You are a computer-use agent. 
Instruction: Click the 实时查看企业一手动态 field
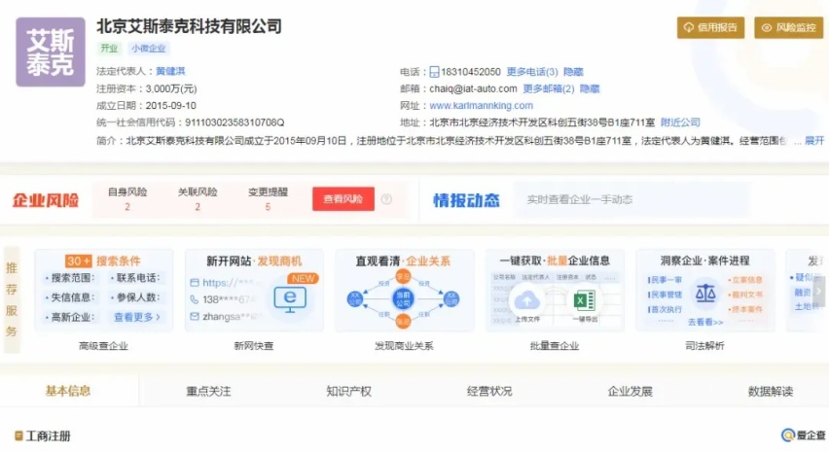[x=631, y=199]
